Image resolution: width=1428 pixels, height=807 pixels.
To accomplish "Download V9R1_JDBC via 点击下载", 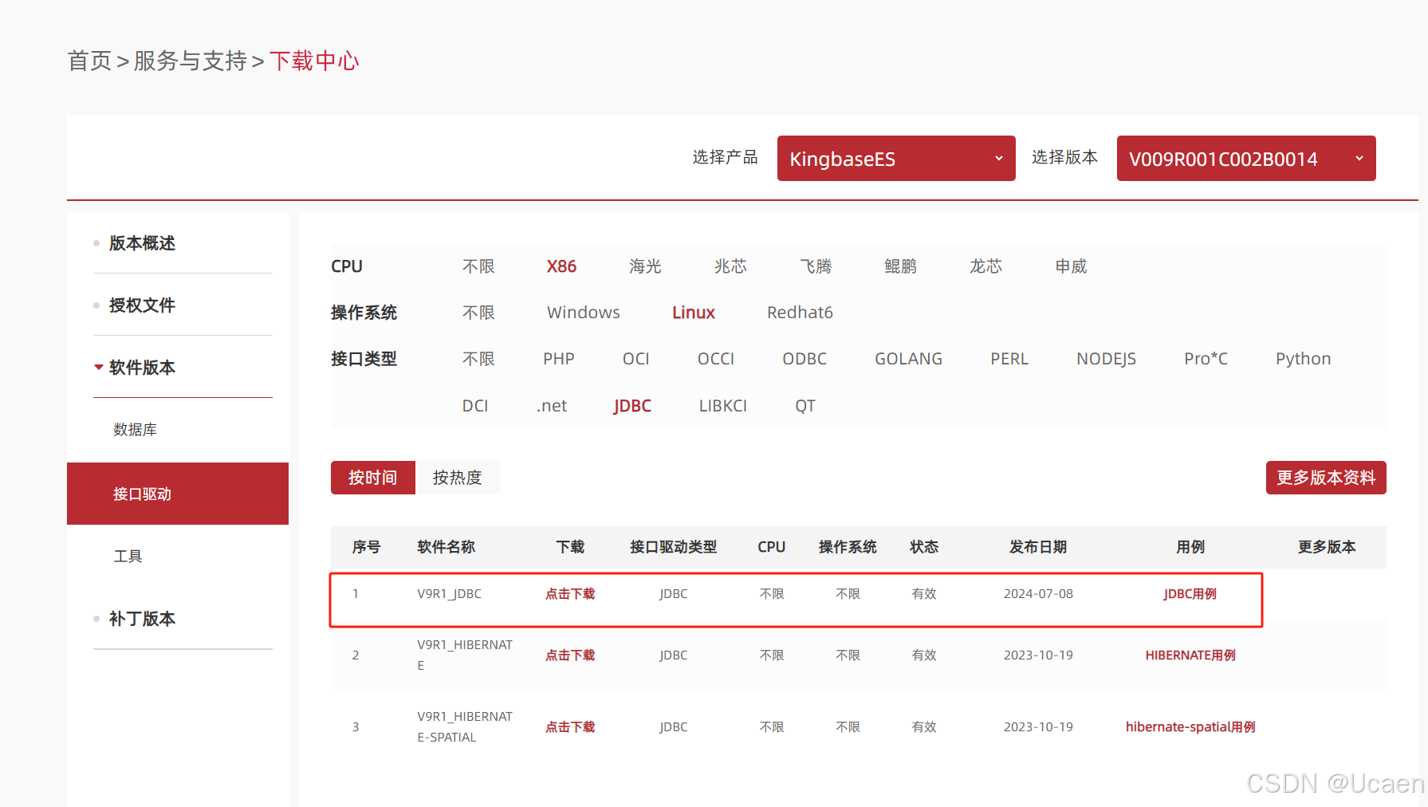I will pos(570,594).
